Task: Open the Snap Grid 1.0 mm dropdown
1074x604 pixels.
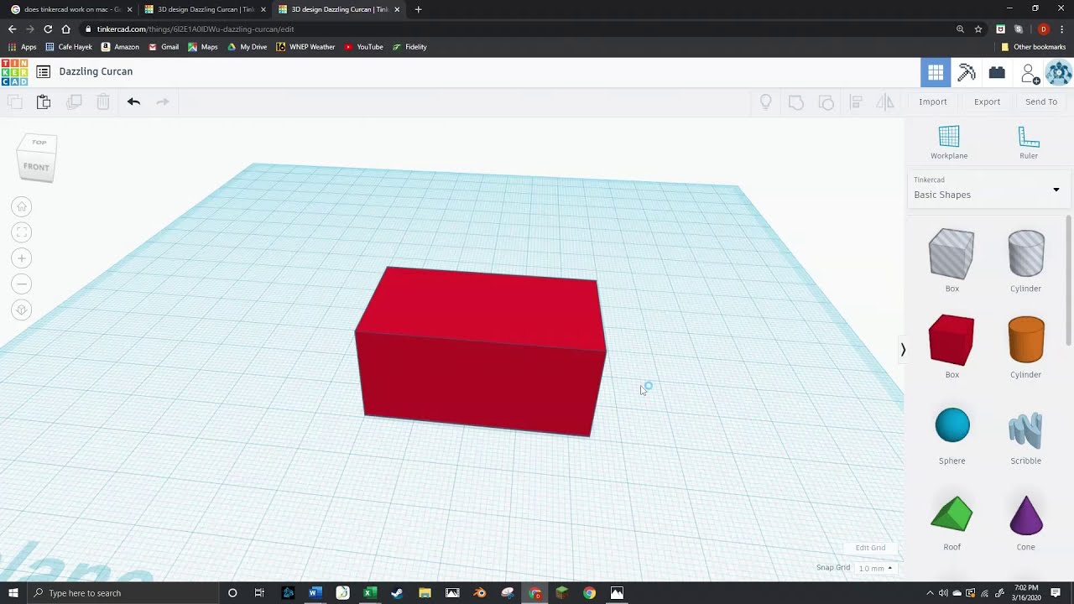Action: 875,568
